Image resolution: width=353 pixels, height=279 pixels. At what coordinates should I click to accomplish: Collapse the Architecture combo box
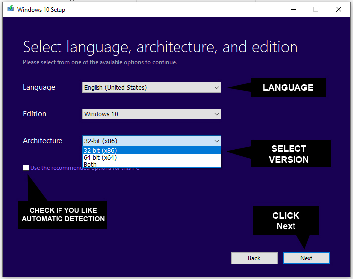coord(152,141)
